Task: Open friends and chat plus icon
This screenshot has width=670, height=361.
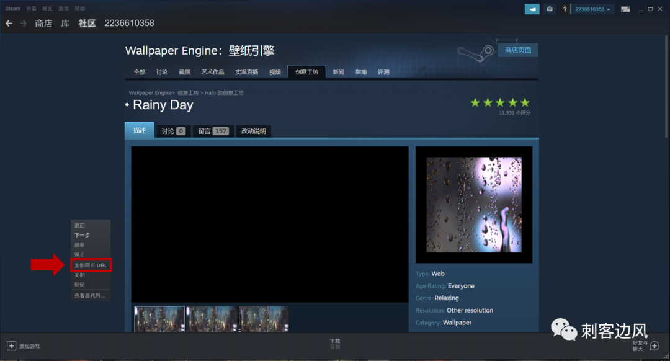Action: (x=654, y=345)
